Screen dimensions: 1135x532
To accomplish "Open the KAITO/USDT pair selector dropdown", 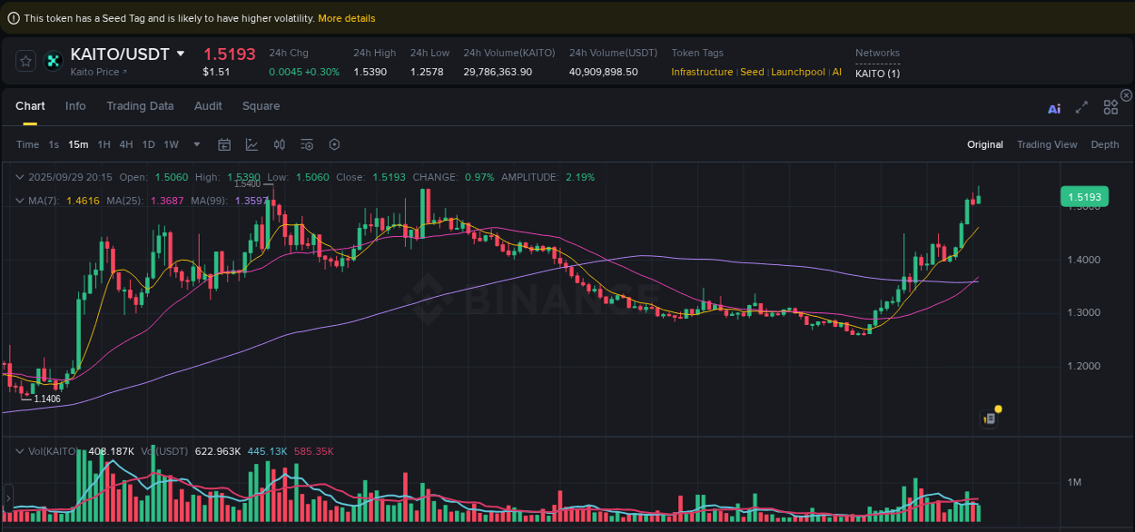I will click(x=181, y=54).
